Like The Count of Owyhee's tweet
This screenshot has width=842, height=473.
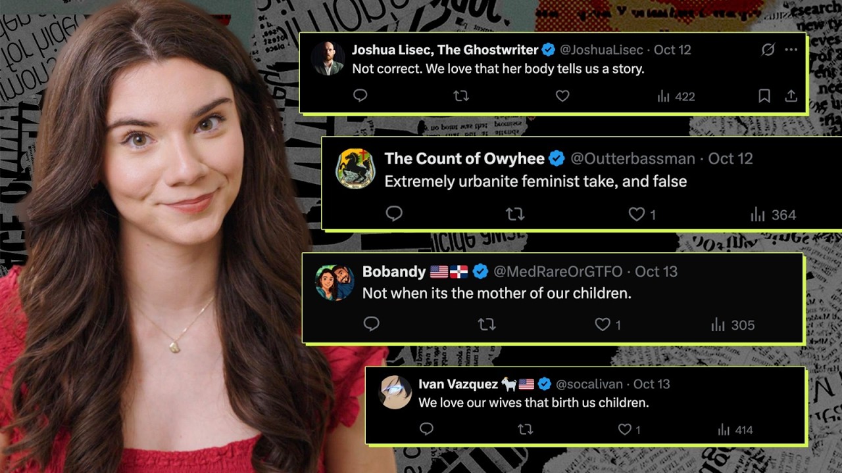642,214
